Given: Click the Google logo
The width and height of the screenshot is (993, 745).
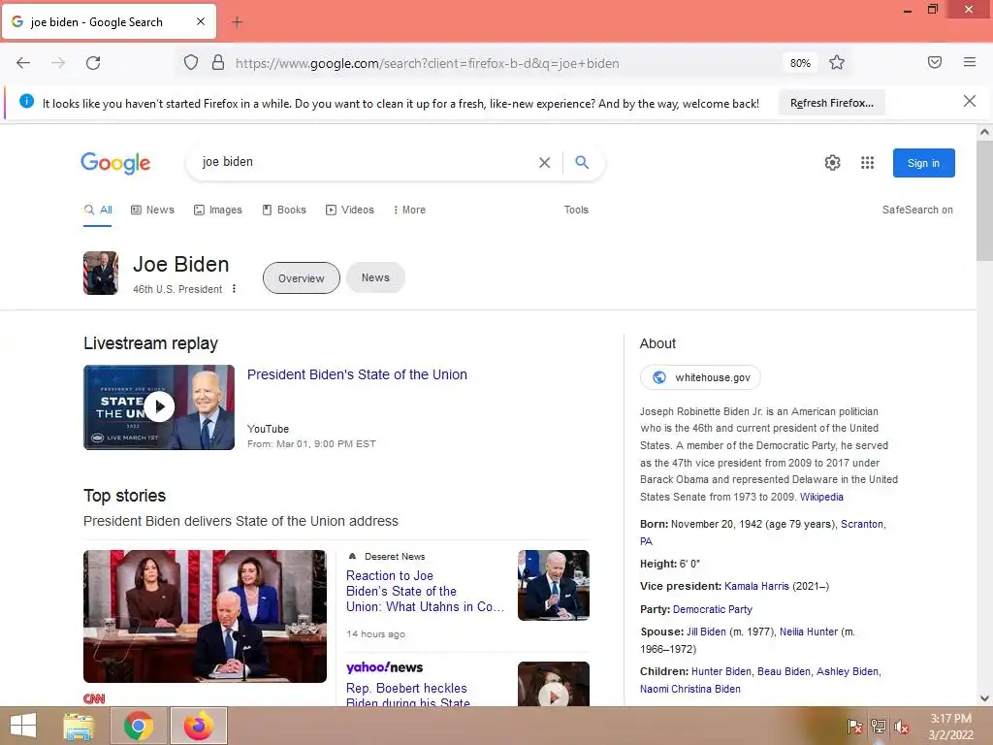Looking at the screenshot, I should coord(115,163).
